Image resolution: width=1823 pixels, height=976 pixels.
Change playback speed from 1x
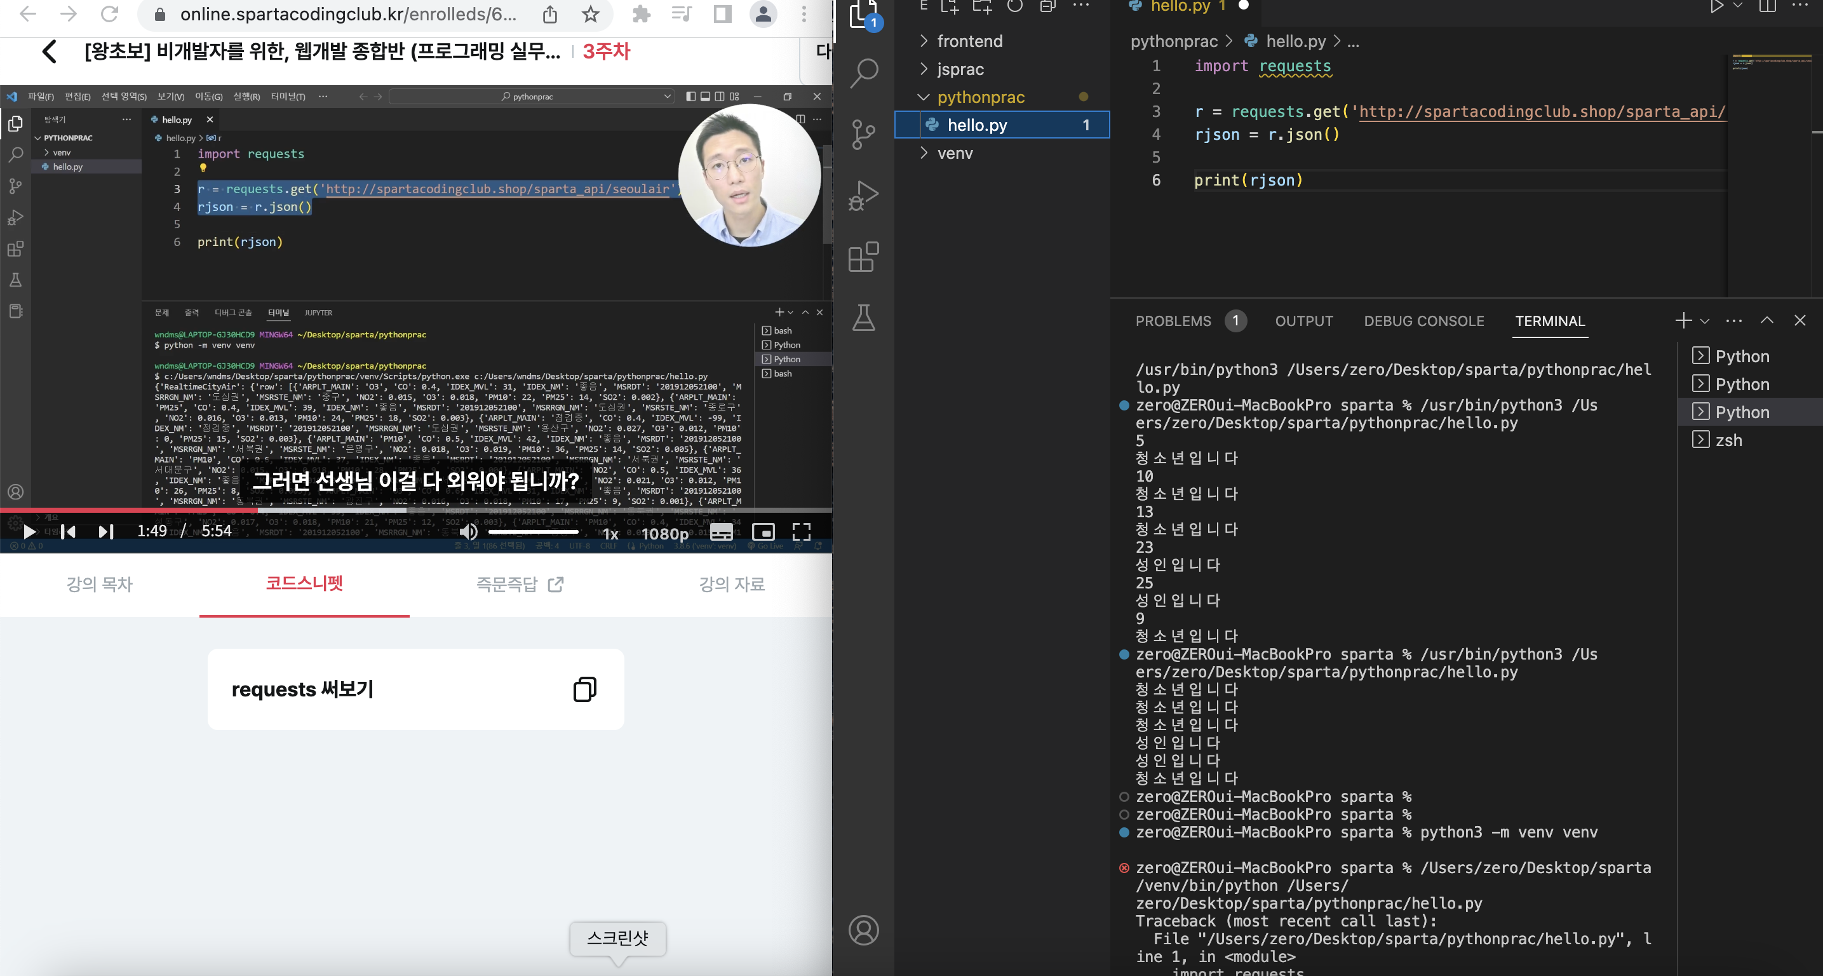610,534
